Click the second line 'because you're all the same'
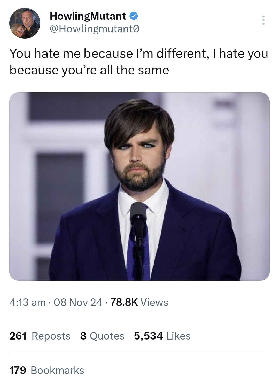The image size is (279, 385). point(89,70)
